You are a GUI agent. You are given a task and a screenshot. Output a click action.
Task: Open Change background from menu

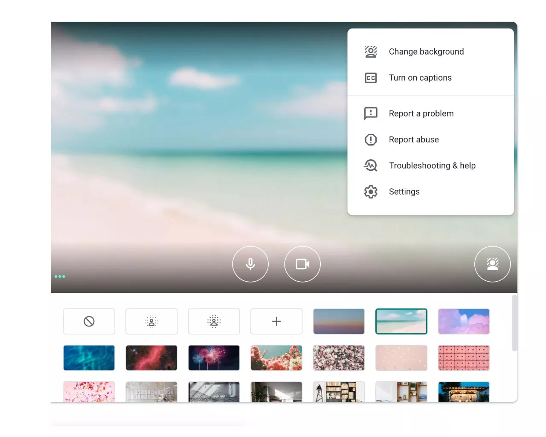(426, 52)
